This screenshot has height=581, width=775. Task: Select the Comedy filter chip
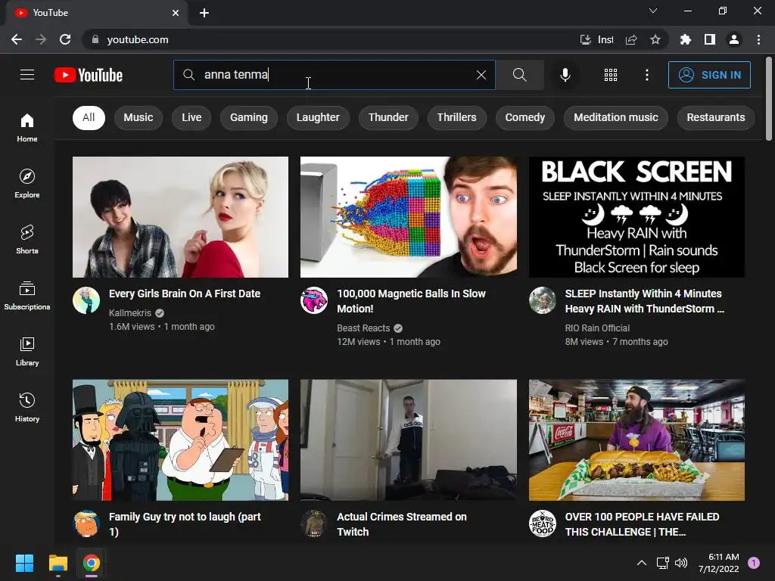click(x=525, y=117)
